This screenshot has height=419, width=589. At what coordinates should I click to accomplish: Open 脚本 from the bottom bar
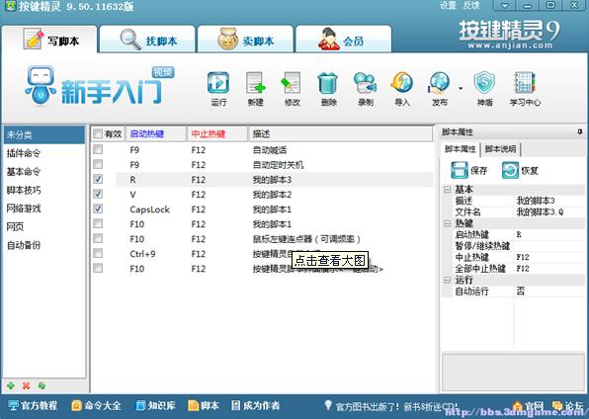pos(204,405)
